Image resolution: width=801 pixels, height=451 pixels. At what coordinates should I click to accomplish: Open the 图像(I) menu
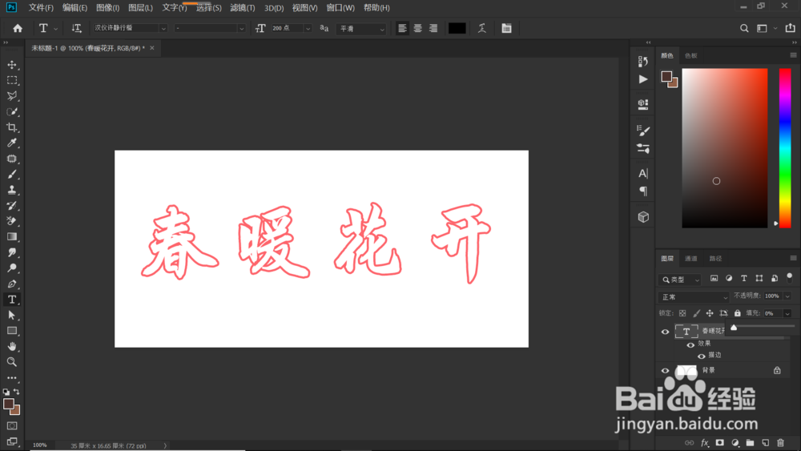[x=108, y=8]
